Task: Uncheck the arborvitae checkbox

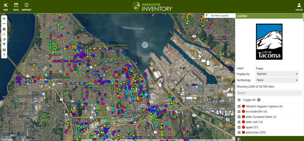Action: click(239, 133)
